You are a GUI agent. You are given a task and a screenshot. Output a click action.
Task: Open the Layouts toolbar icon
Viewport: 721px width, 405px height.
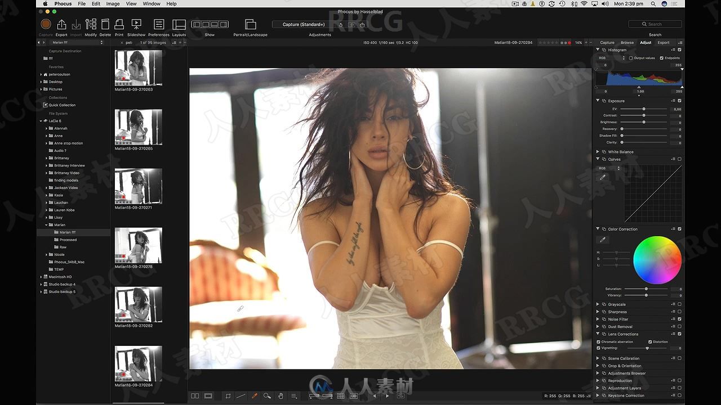[179, 24]
